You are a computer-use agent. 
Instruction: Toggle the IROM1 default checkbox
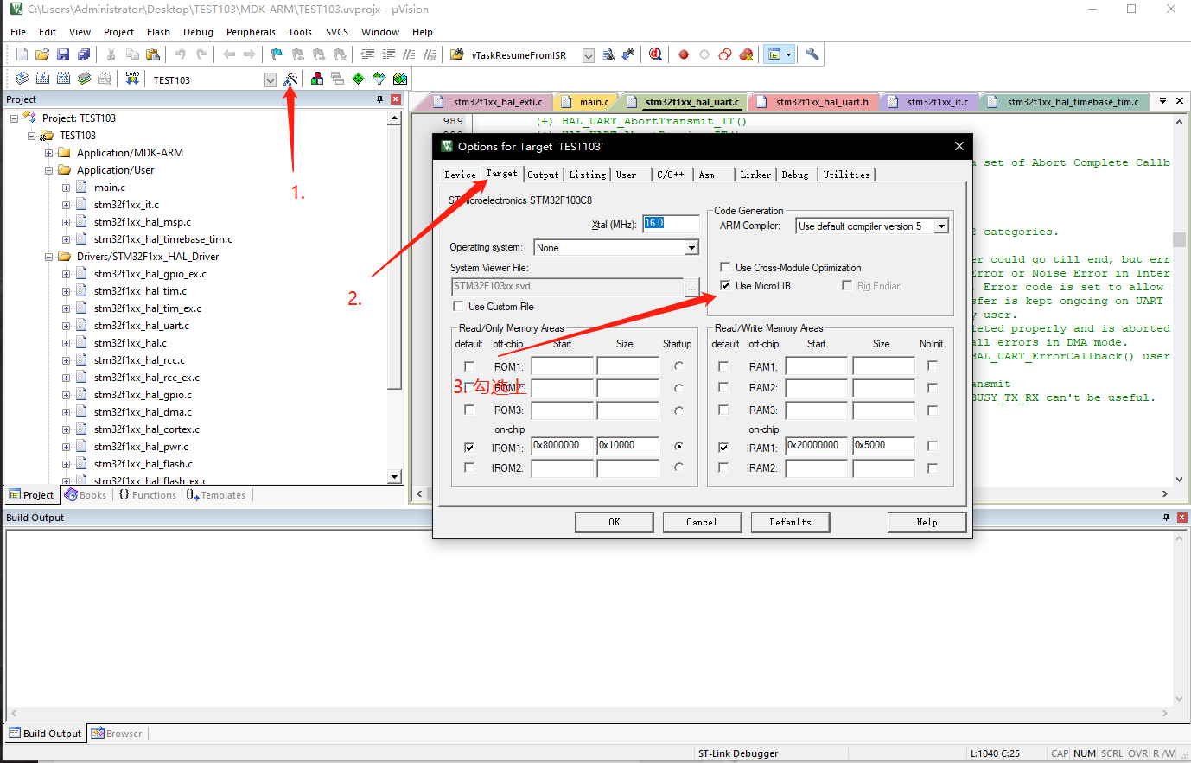click(x=469, y=448)
